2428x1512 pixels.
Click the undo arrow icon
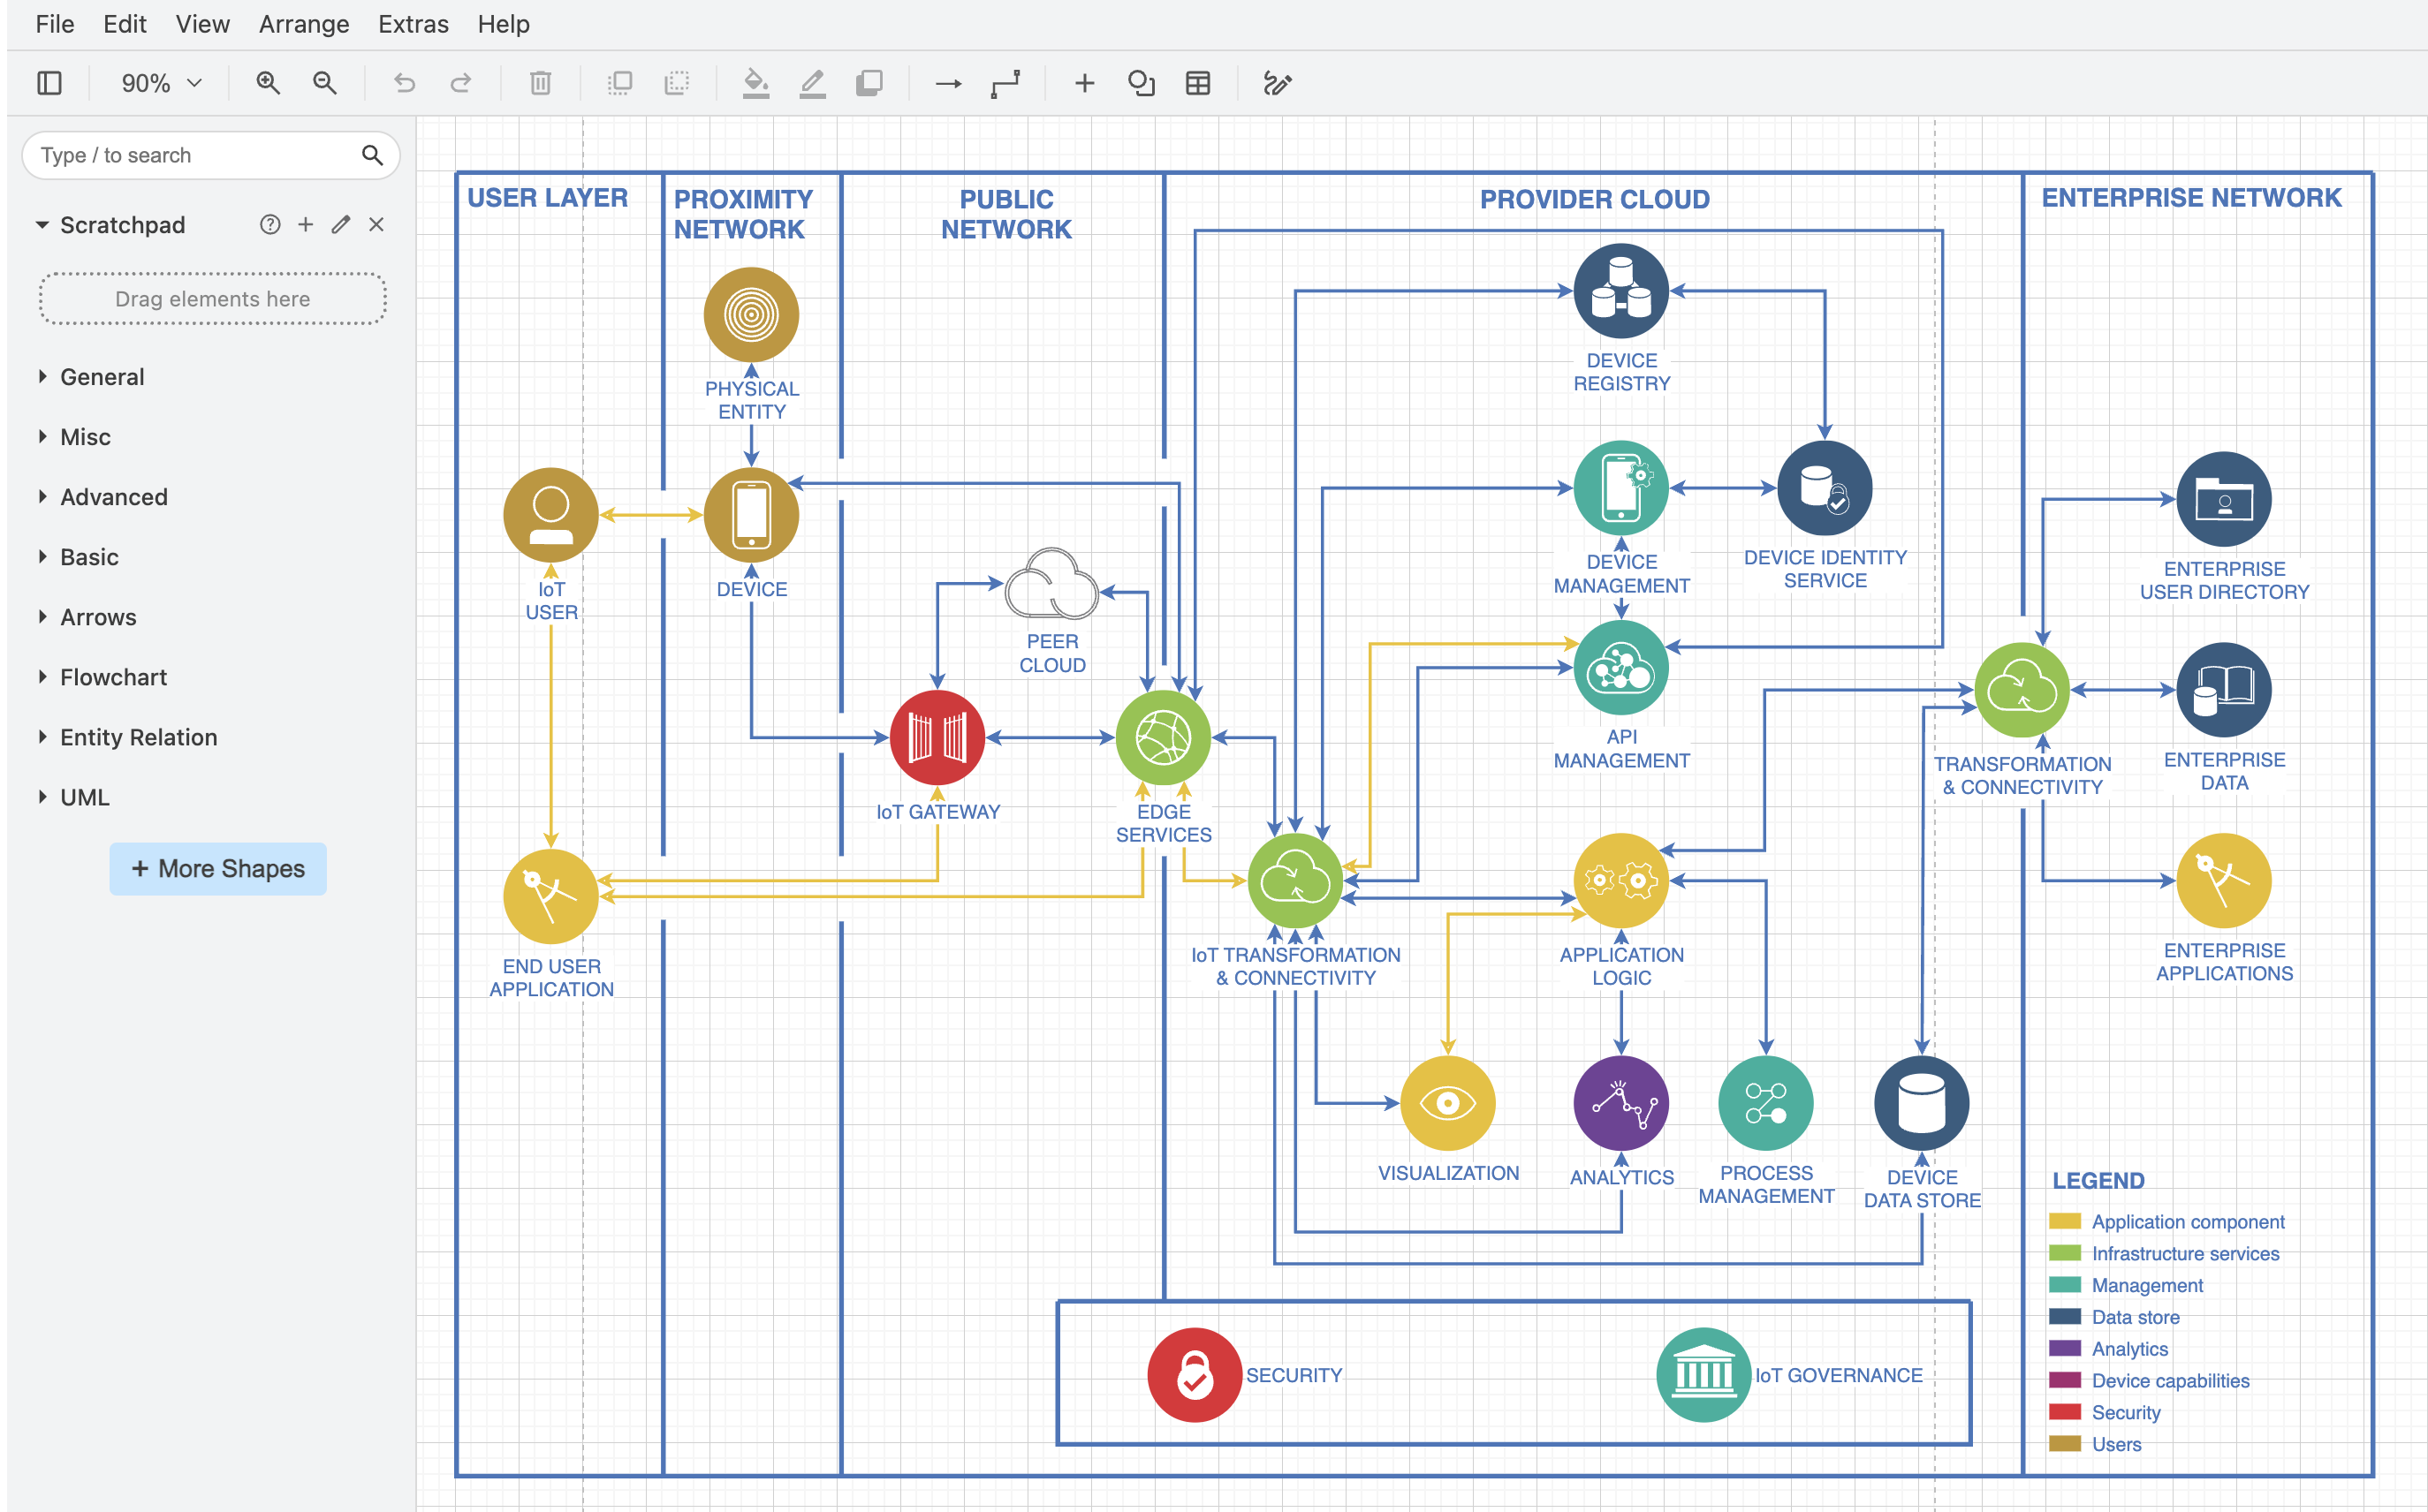404,83
